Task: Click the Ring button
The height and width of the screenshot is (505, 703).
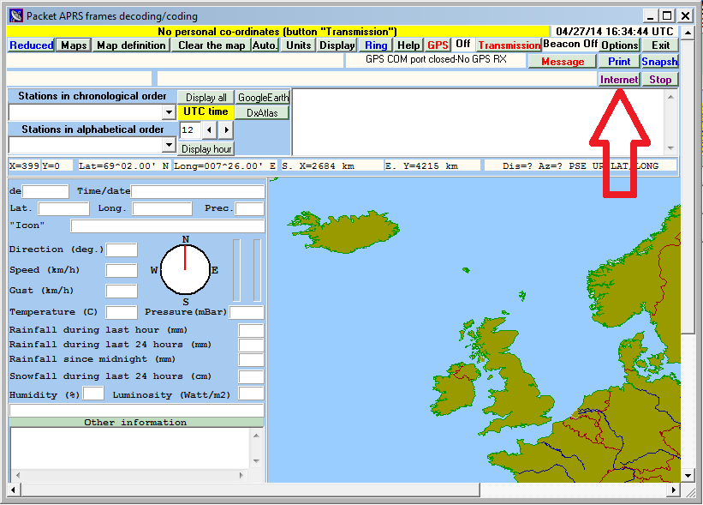Action: [376, 45]
